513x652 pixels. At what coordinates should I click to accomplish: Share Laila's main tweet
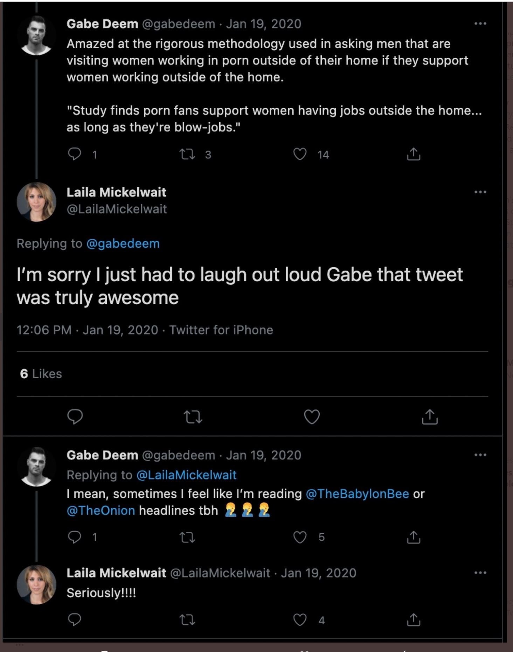point(430,417)
